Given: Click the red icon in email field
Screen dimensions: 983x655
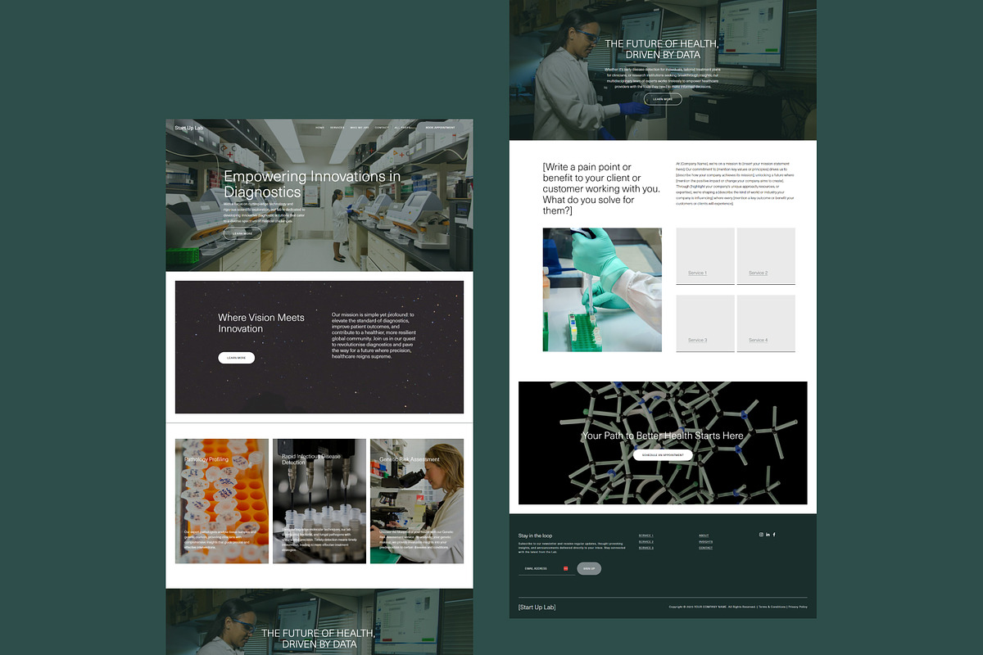Looking at the screenshot, I should (x=565, y=568).
